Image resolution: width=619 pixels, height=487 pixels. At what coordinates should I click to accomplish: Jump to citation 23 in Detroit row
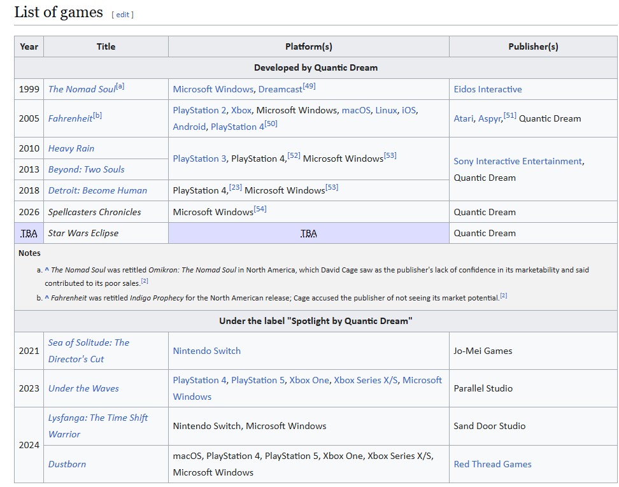click(x=235, y=187)
